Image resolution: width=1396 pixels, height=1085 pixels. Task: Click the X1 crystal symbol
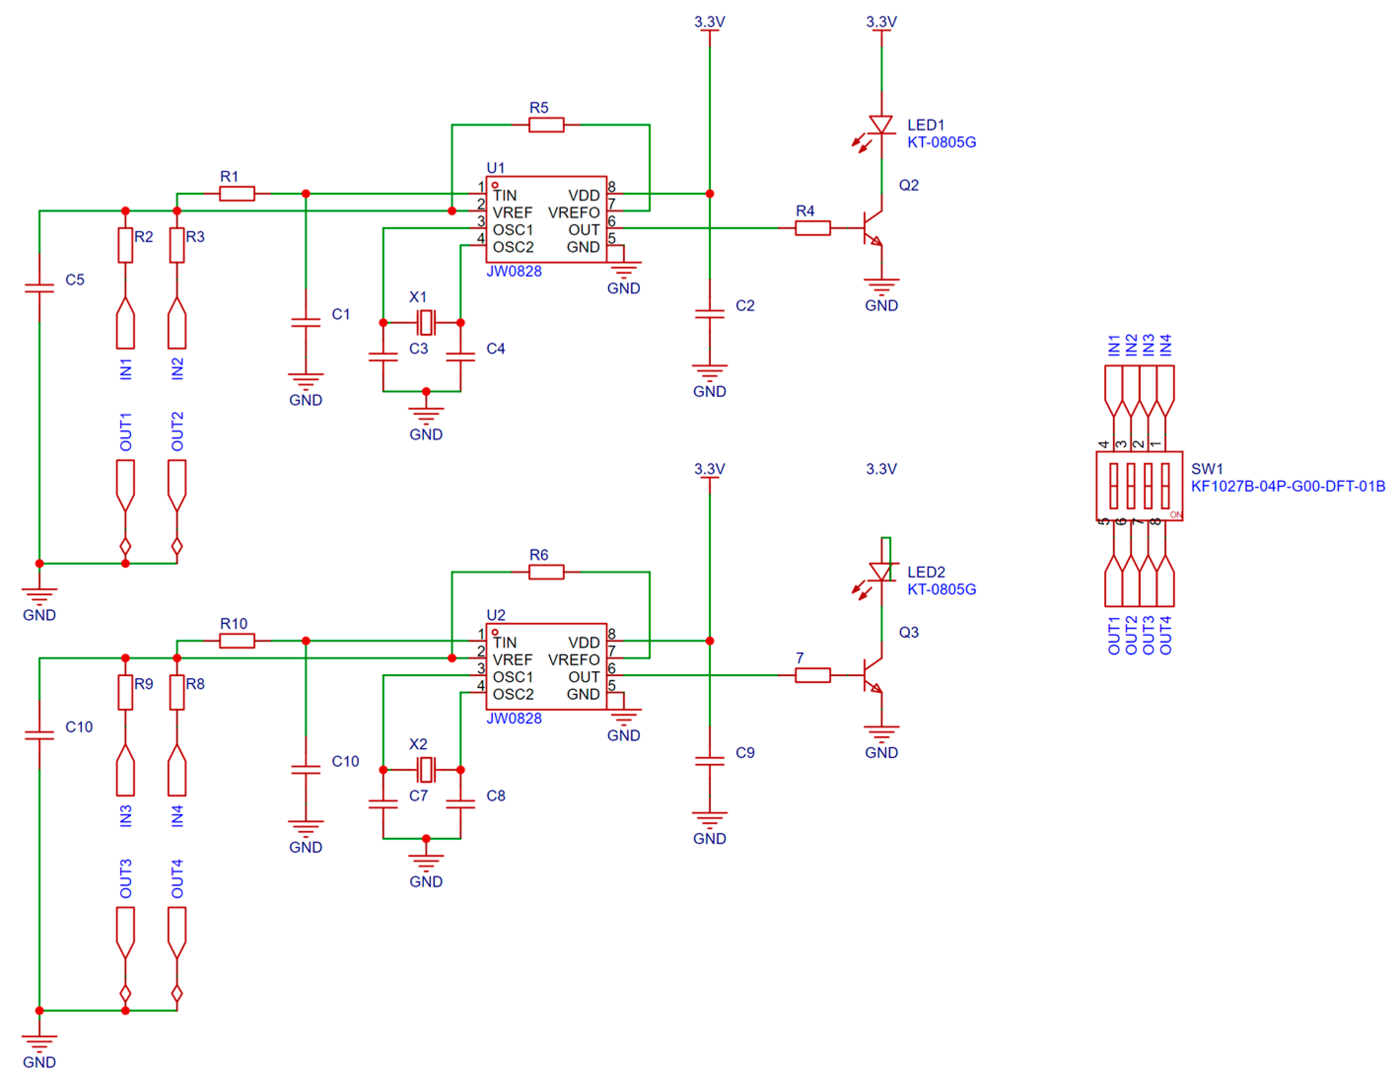pyautogui.click(x=426, y=322)
